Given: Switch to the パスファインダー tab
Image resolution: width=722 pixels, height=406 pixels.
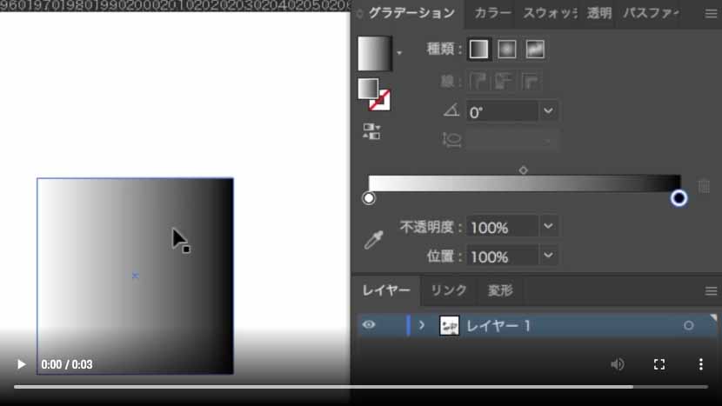Looking at the screenshot, I should click(651, 13).
